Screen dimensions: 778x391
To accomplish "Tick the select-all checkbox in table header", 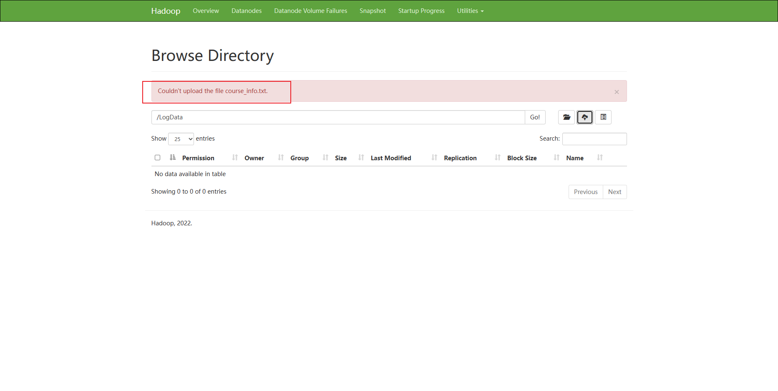I will (157, 157).
